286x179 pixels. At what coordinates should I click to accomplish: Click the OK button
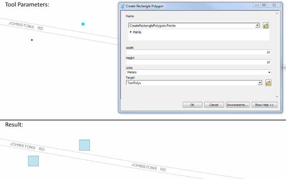pyautogui.click(x=192, y=105)
